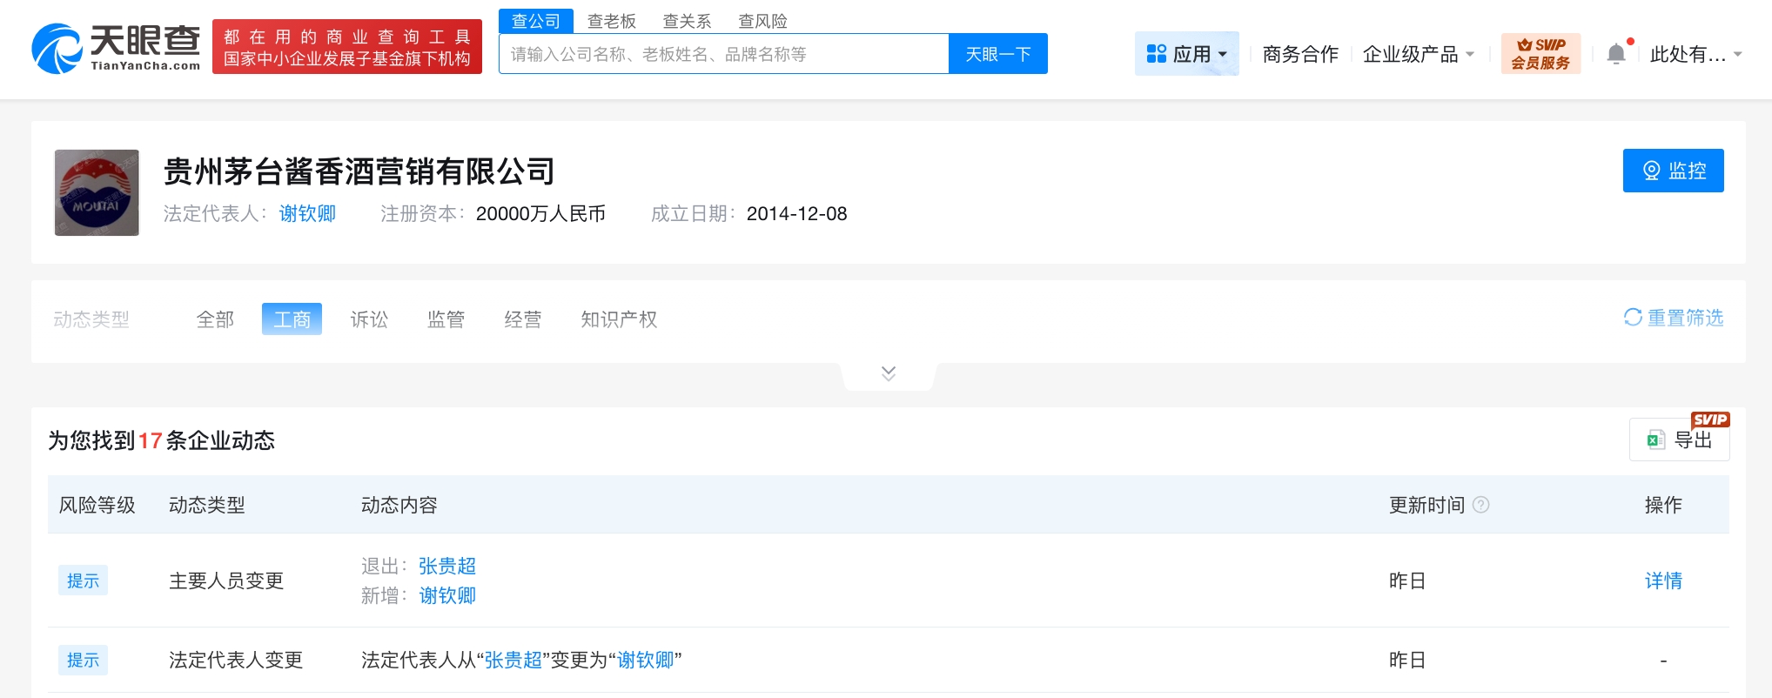Image resolution: width=1772 pixels, height=698 pixels.
Task: Open the 应用 apps dropdown
Action: tap(1186, 54)
